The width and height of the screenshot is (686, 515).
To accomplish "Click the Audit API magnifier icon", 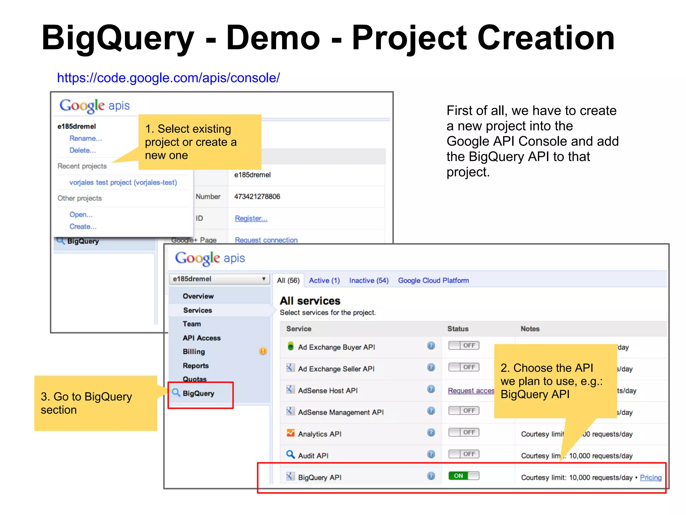I will (290, 455).
